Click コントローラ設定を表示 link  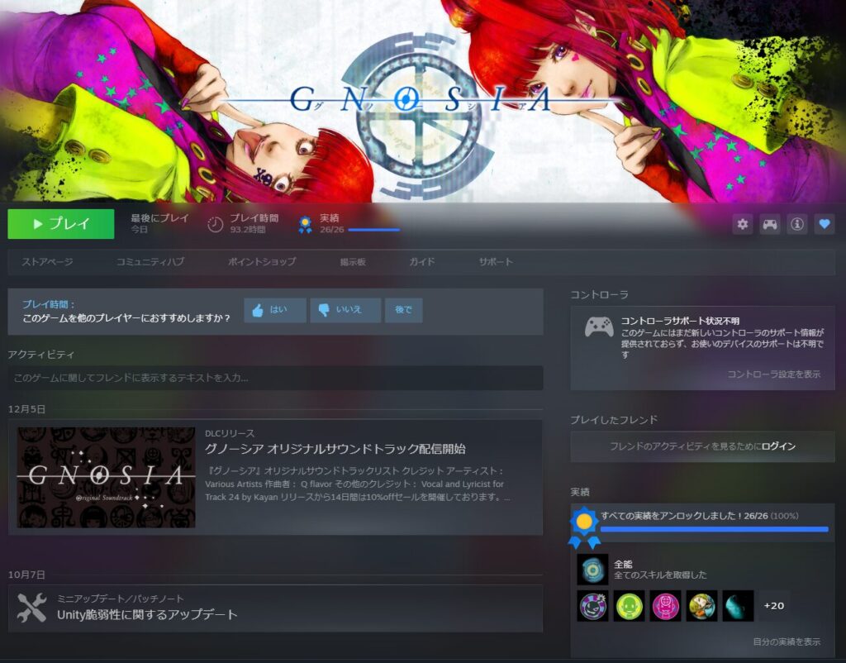coord(773,374)
